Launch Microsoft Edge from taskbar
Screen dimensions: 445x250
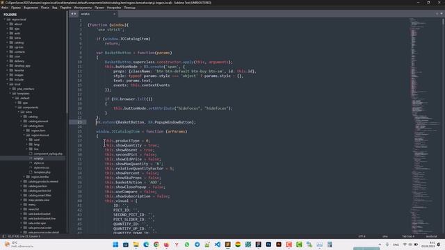coord(146,244)
